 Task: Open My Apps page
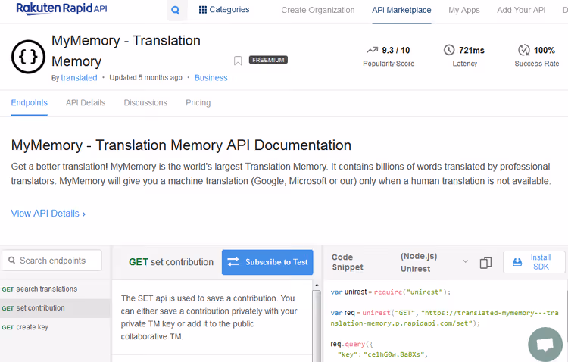tap(464, 10)
